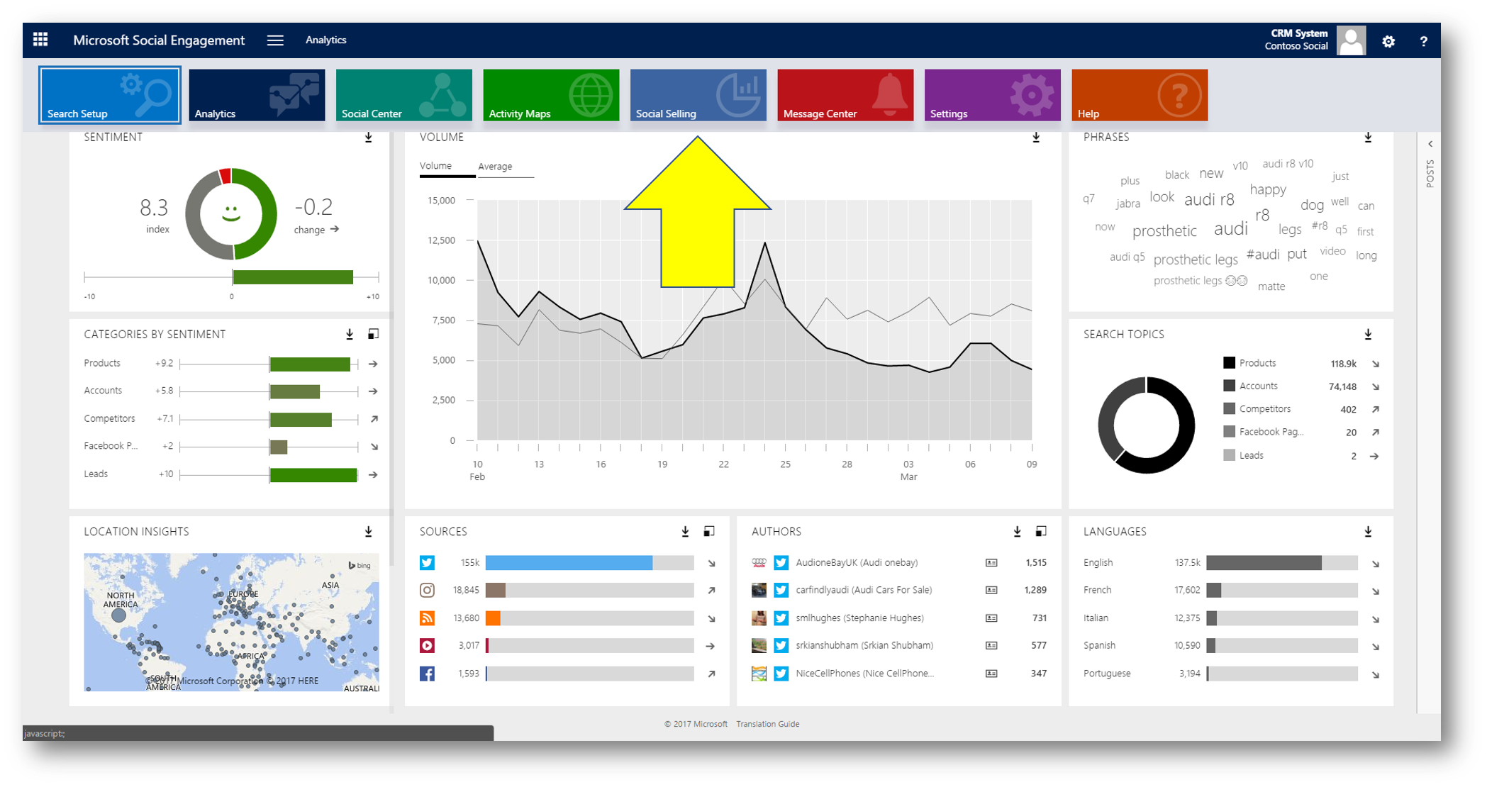Expand the Posts side panel chevron
1487x787 pixels.
tap(1430, 144)
